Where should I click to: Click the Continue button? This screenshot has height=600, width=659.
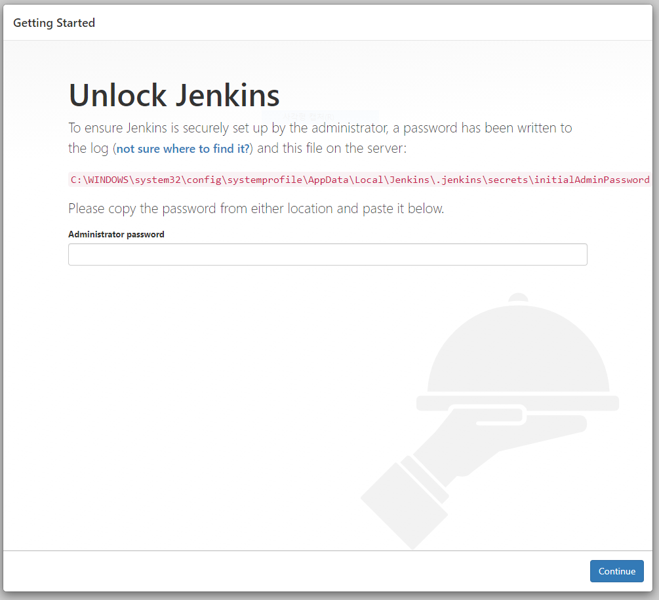[616, 571]
